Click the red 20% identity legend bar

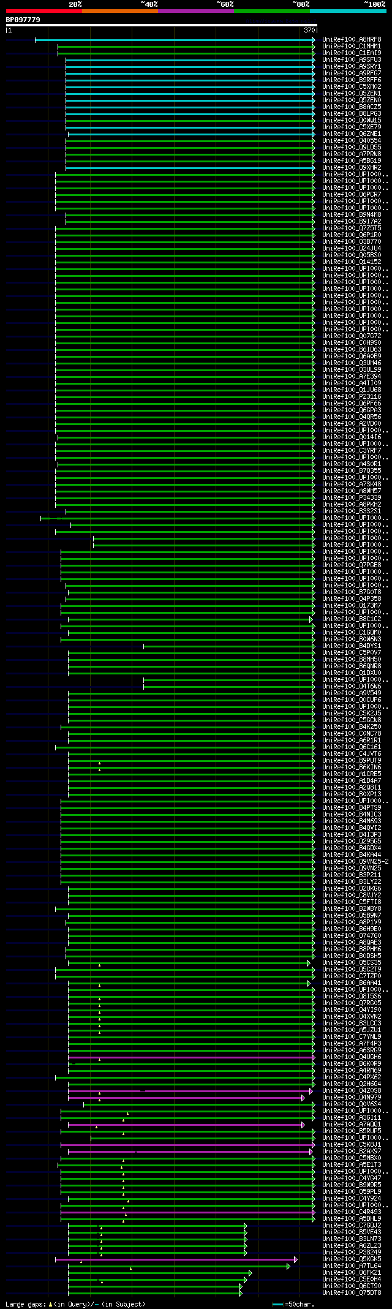tap(44, 10)
